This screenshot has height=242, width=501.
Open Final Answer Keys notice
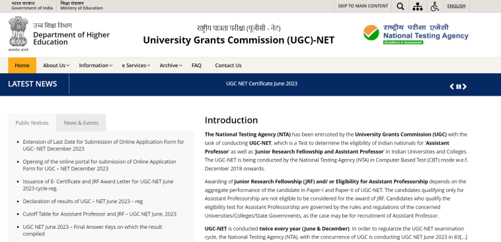(93, 230)
